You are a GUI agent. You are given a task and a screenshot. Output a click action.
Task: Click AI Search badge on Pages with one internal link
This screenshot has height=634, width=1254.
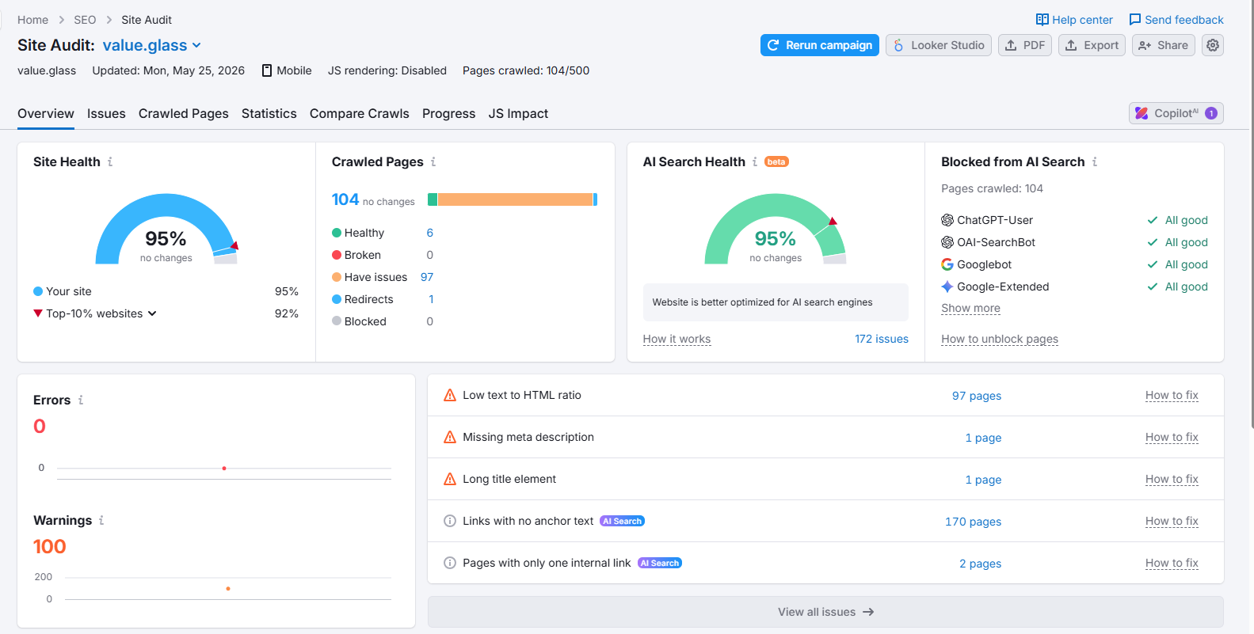tap(660, 563)
